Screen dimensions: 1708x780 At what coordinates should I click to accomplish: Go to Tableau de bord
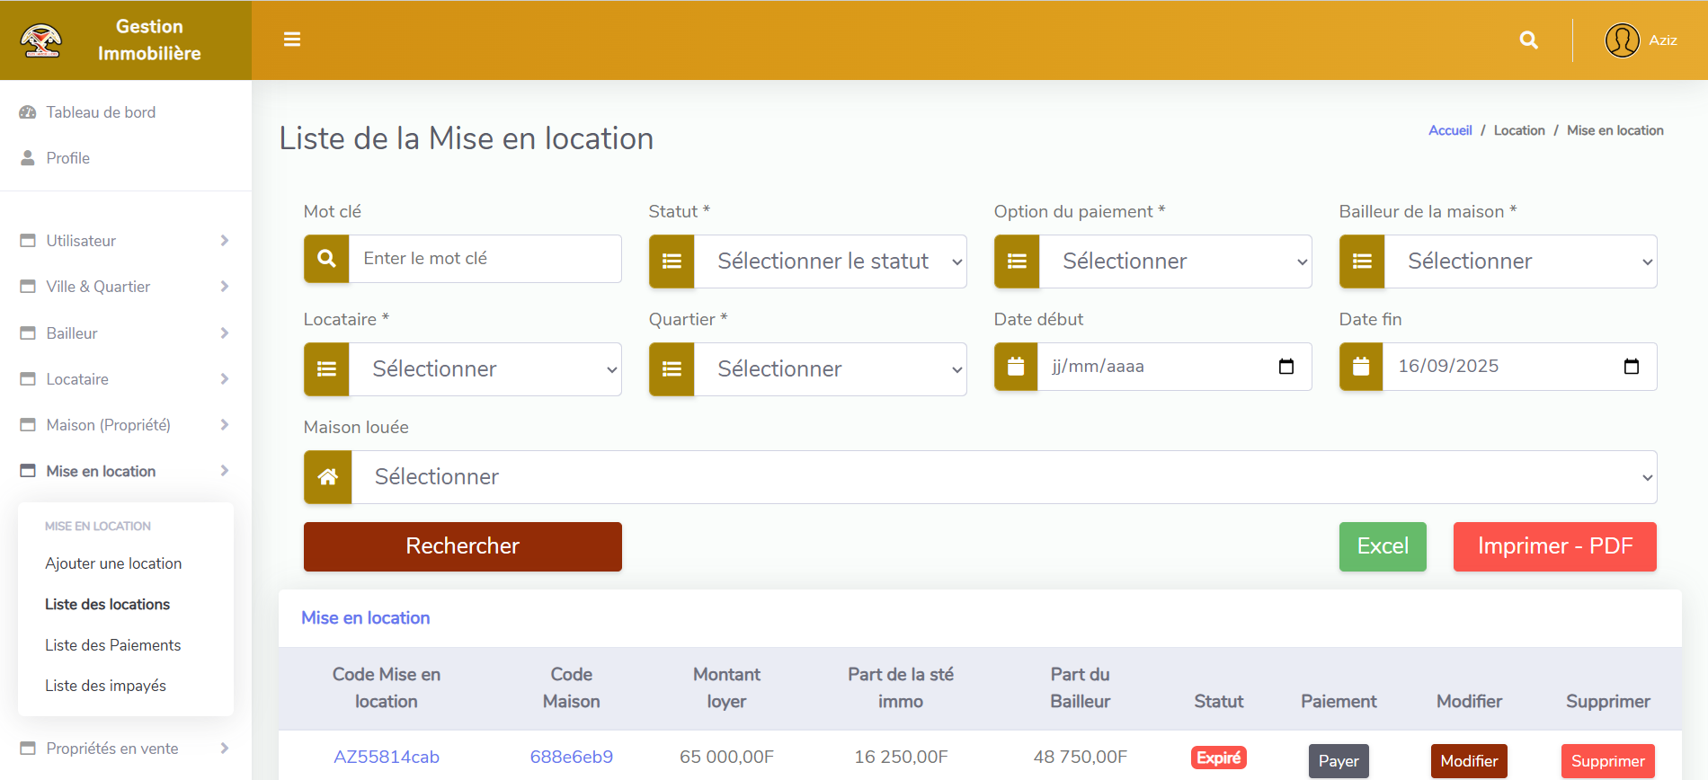101,112
